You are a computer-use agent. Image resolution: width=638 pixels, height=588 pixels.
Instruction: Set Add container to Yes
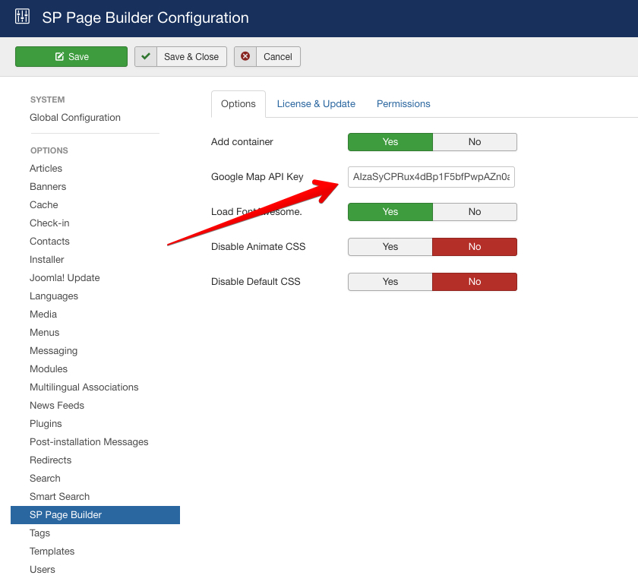[x=390, y=142]
